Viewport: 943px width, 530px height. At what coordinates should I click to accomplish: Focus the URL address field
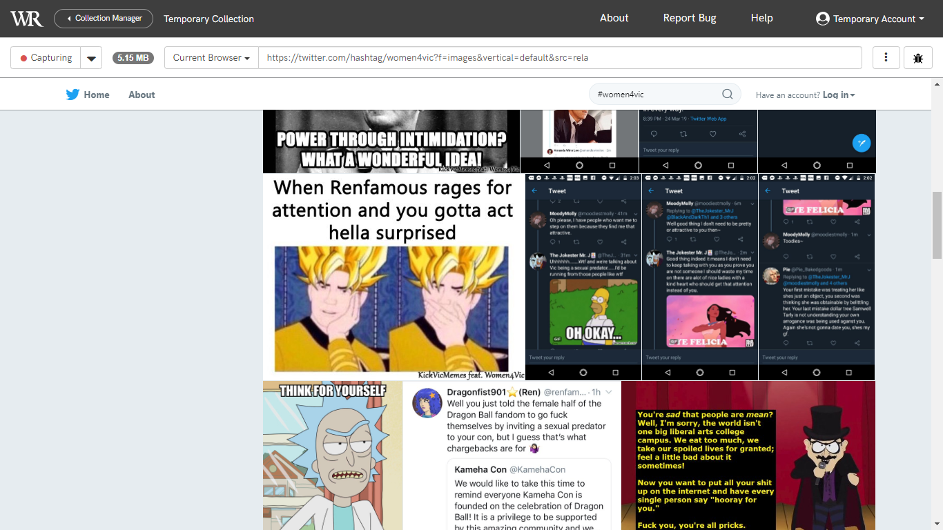[x=560, y=58]
